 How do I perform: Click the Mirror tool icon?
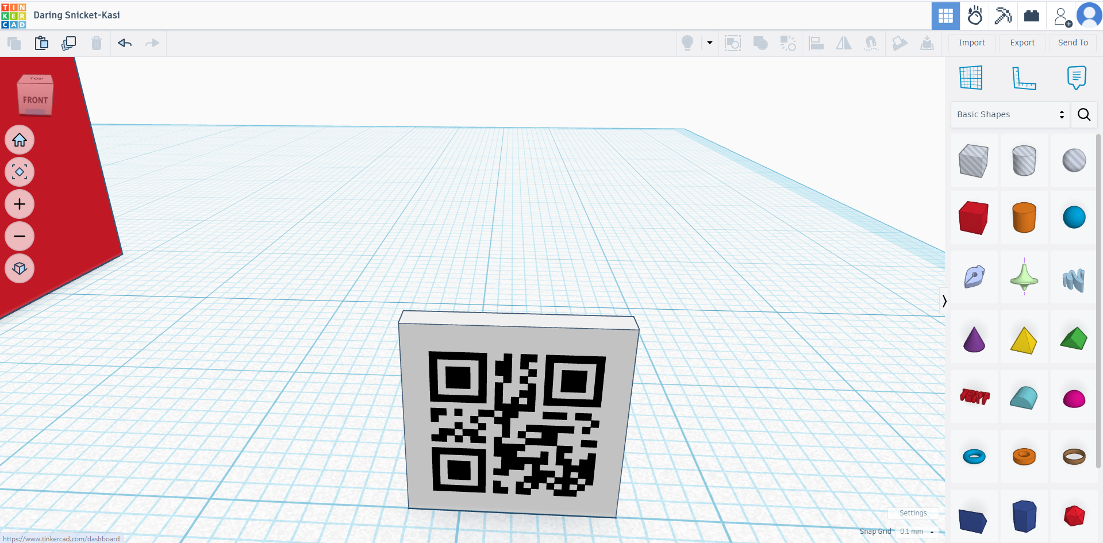[844, 43]
